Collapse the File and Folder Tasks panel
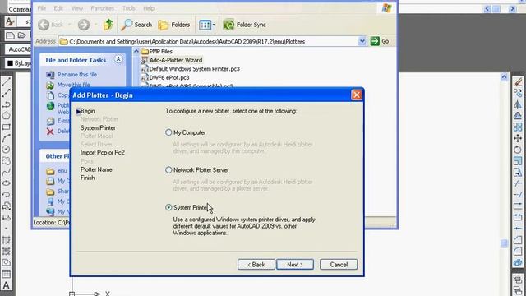526x296 pixels. (x=118, y=59)
